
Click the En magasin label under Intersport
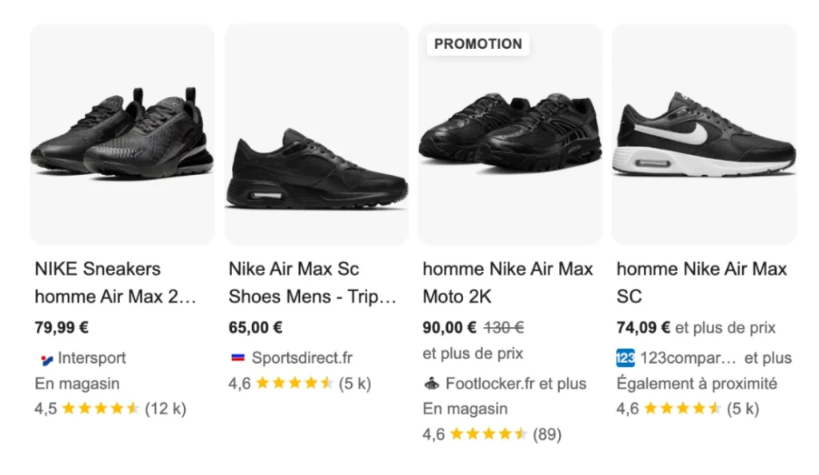pos(77,384)
